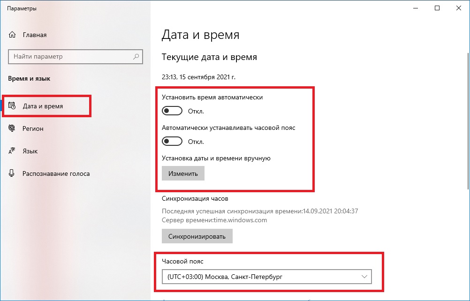Maximize the Параметры window

(x=437, y=8)
